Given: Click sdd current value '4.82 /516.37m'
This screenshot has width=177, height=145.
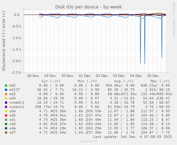Looking at the screenshot, I should [53, 124].
